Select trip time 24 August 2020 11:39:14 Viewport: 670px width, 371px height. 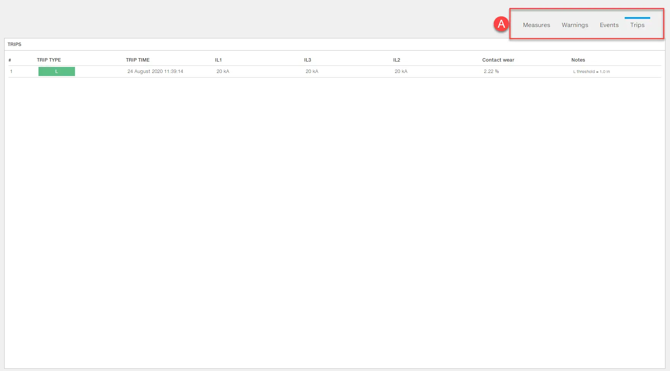pos(155,71)
